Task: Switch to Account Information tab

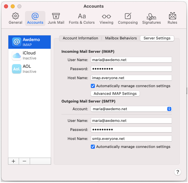Action: point(80,38)
